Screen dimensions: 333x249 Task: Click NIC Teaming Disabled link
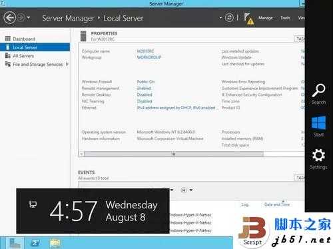tap(145, 101)
